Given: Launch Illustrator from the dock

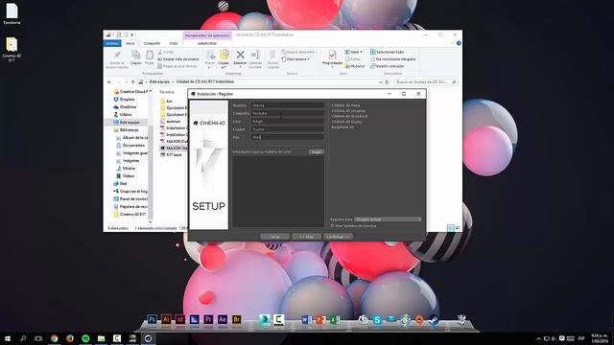Looking at the screenshot, I should pyautogui.click(x=166, y=319).
